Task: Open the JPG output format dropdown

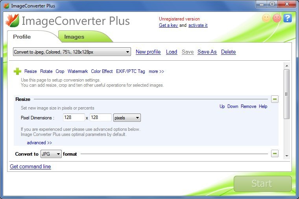Action: (x=51, y=154)
